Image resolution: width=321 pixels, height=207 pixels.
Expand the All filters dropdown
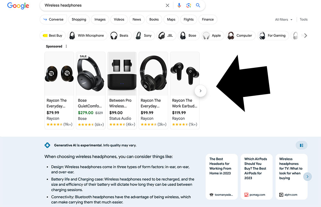pyautogui.click(x=284, y=20)
